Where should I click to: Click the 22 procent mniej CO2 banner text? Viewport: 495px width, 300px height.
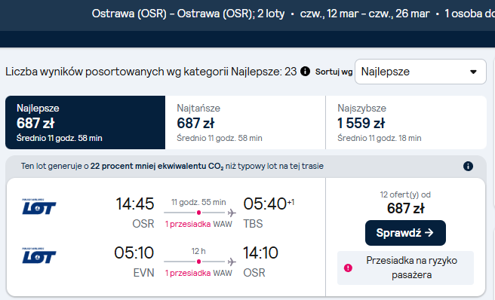(x=172, y=167)
